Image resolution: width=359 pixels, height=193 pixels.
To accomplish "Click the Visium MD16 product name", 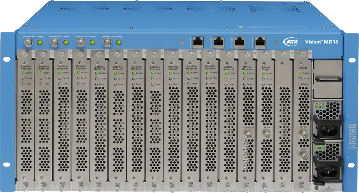I will coord(321,42).
